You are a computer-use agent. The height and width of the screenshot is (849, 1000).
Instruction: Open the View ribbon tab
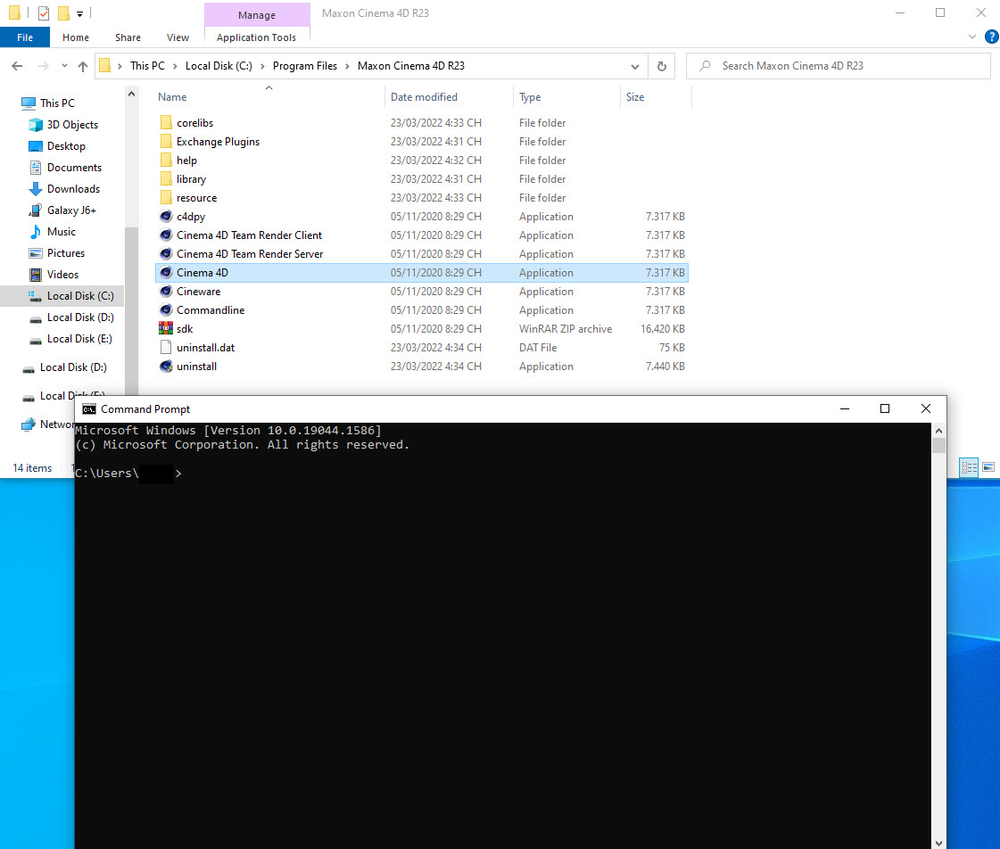pyautogui.click(x=178, y=37)
